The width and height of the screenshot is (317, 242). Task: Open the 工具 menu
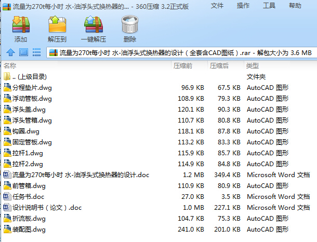coord(269,6)
